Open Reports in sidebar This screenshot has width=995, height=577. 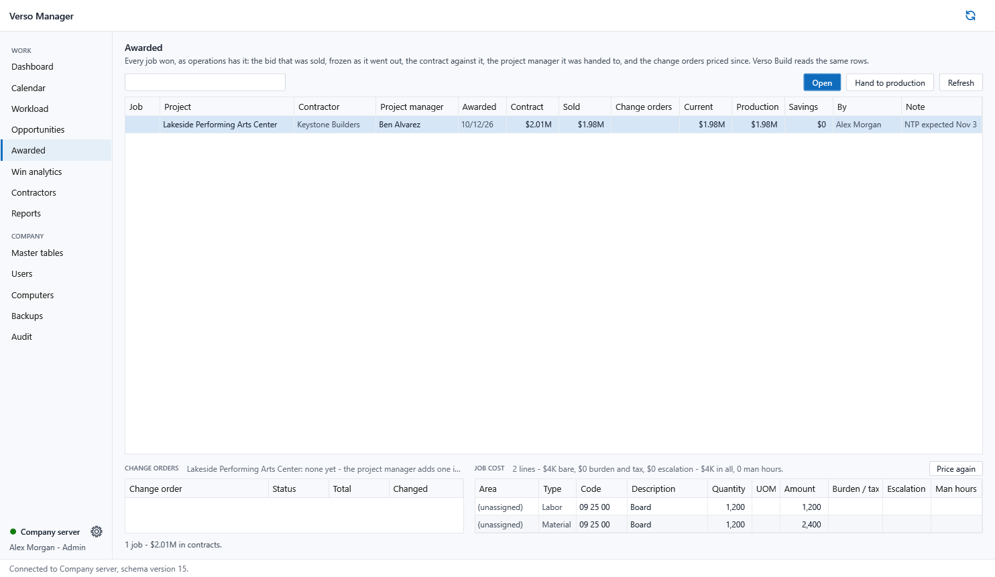point(56,213)
